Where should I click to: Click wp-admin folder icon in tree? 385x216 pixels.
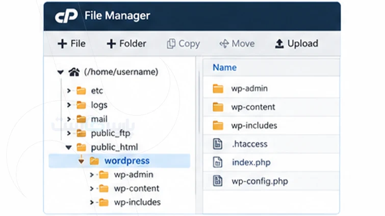[104, 175]
